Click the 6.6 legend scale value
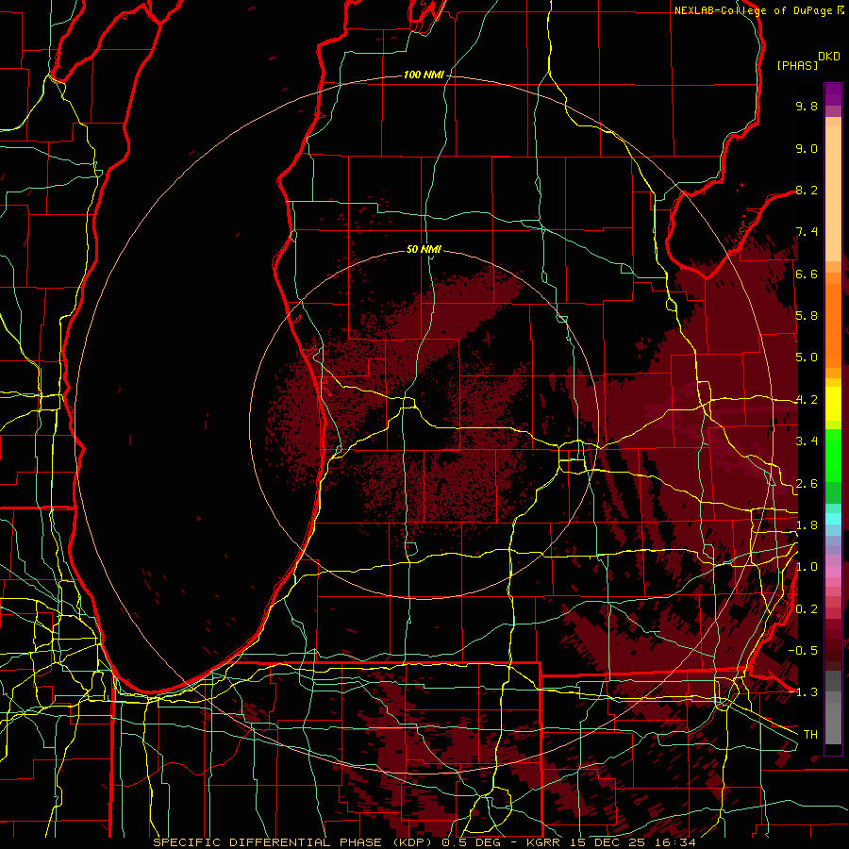The width and height of the screenshot is (849, 849). pos(807,274)
